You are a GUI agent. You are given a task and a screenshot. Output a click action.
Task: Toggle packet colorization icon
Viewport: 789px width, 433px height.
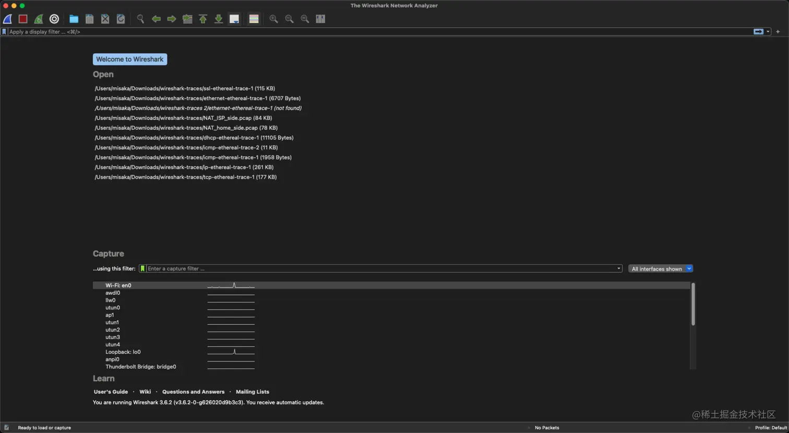click(x=254, y=19)
